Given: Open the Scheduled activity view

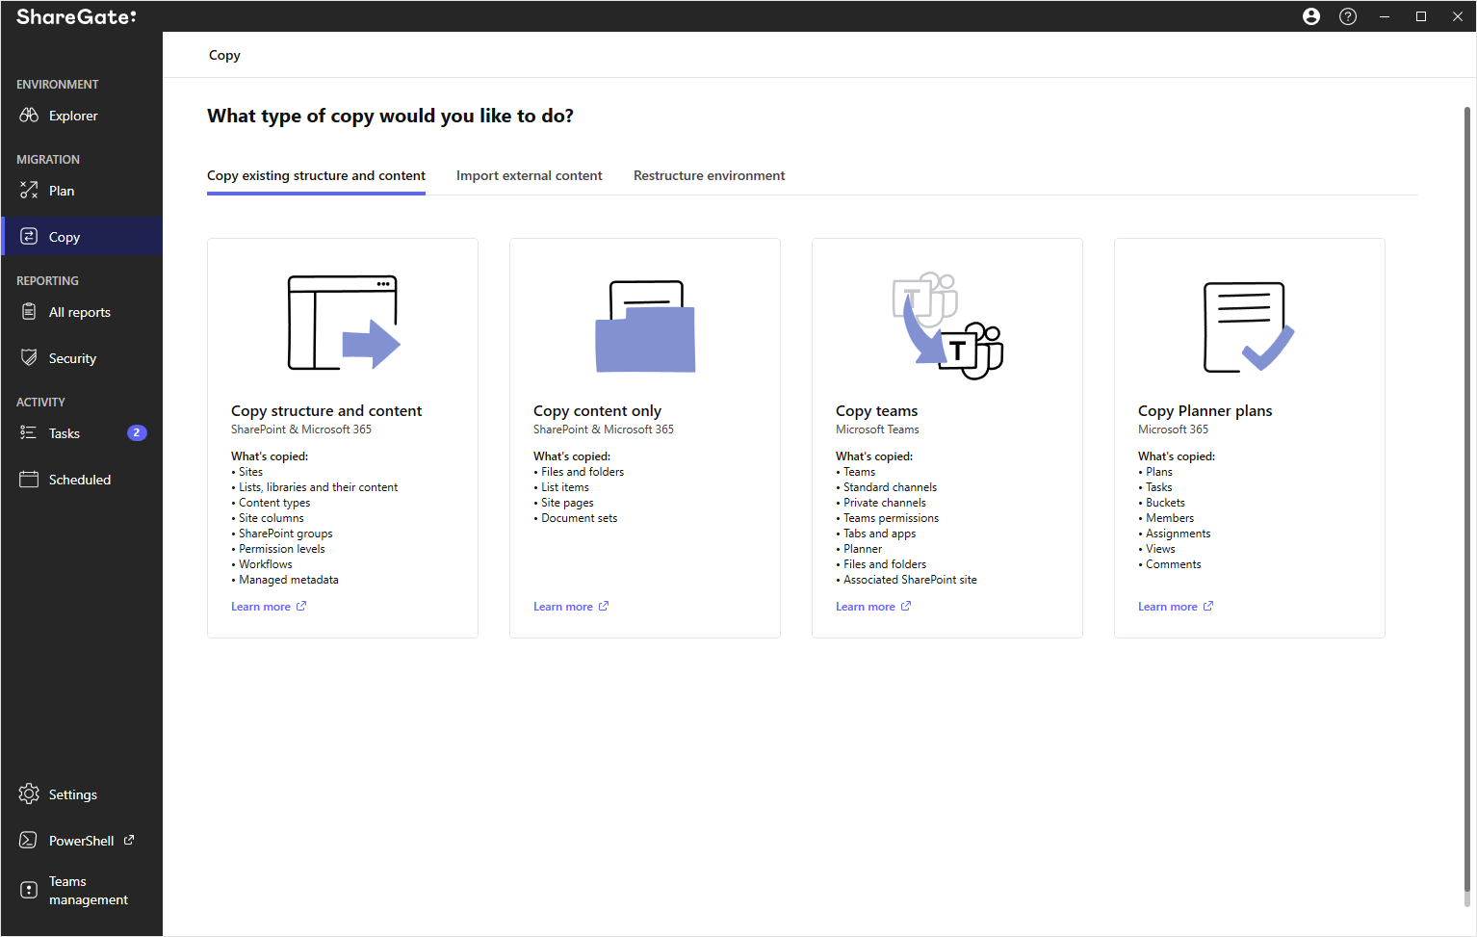Looking at the screenshot, I should [x=79, y=479].
